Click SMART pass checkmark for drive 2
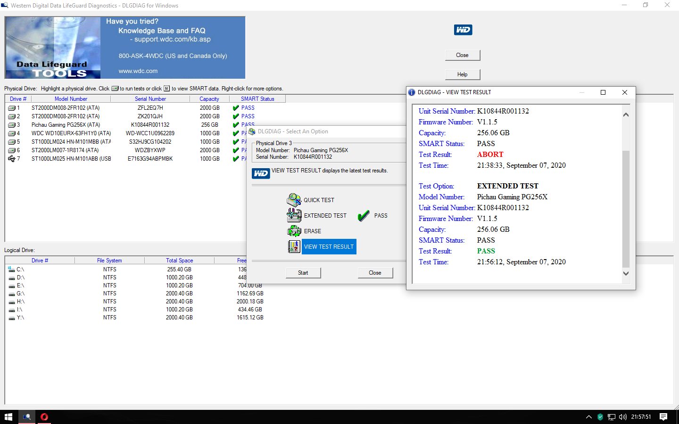679x424 pixels. [x=236, y=116]
